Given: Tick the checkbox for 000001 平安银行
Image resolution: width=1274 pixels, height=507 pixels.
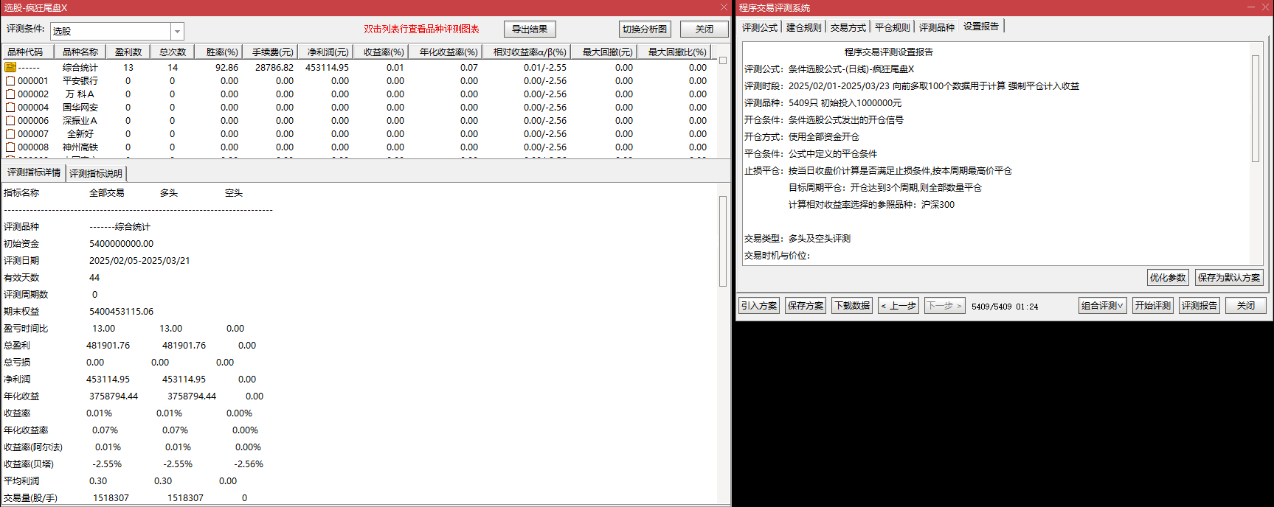Looking at the screenshot, I should coord(10,81).
